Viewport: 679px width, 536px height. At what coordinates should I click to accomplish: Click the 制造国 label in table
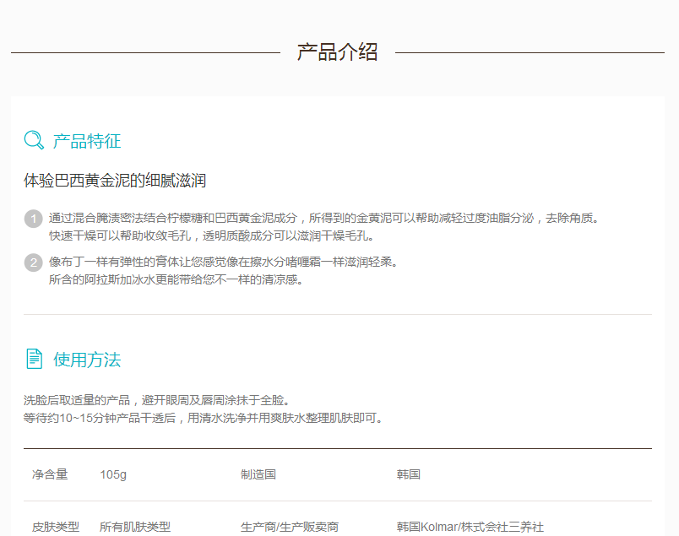pyautogui.click(x=258, y=474)
